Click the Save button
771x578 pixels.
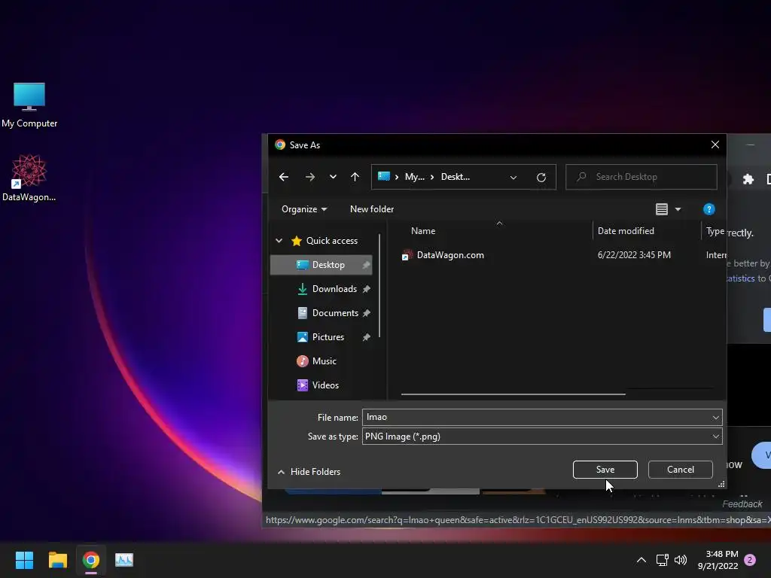(605, 470)
